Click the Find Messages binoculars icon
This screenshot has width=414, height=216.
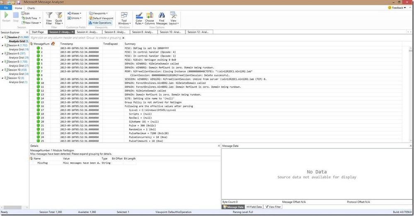162,15
